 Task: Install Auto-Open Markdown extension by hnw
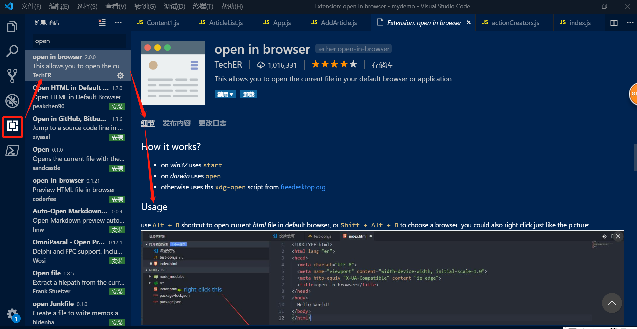117,230
